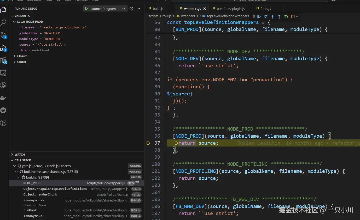Close the wrappers.js tab
360x220 pixels.
205,9
